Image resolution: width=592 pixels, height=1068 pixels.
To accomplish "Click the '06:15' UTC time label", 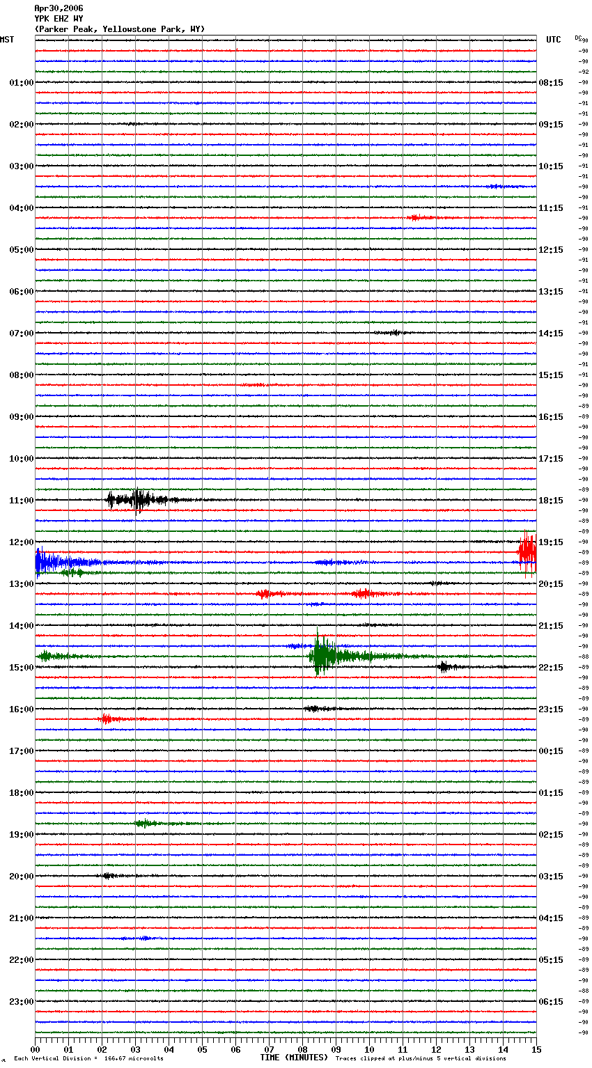I will (x=551, y=1002).
